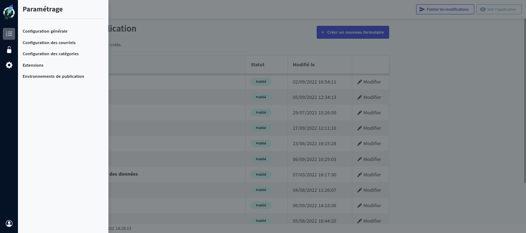Click the settings gear icon
The width and height of the screenshot is (526, 233).
tap(9, 65)
